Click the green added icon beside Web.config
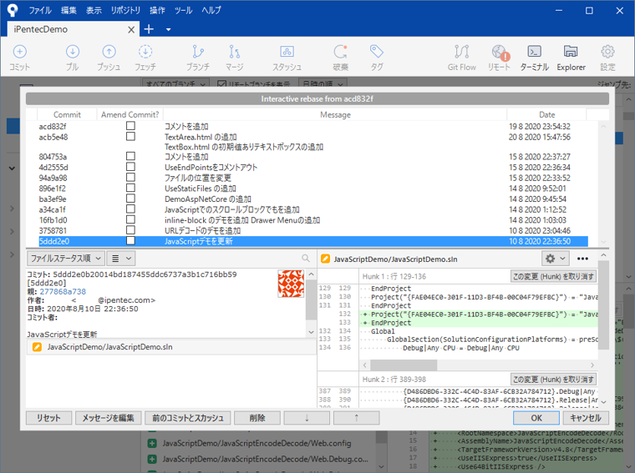635x473 pixels. (152, 444)
